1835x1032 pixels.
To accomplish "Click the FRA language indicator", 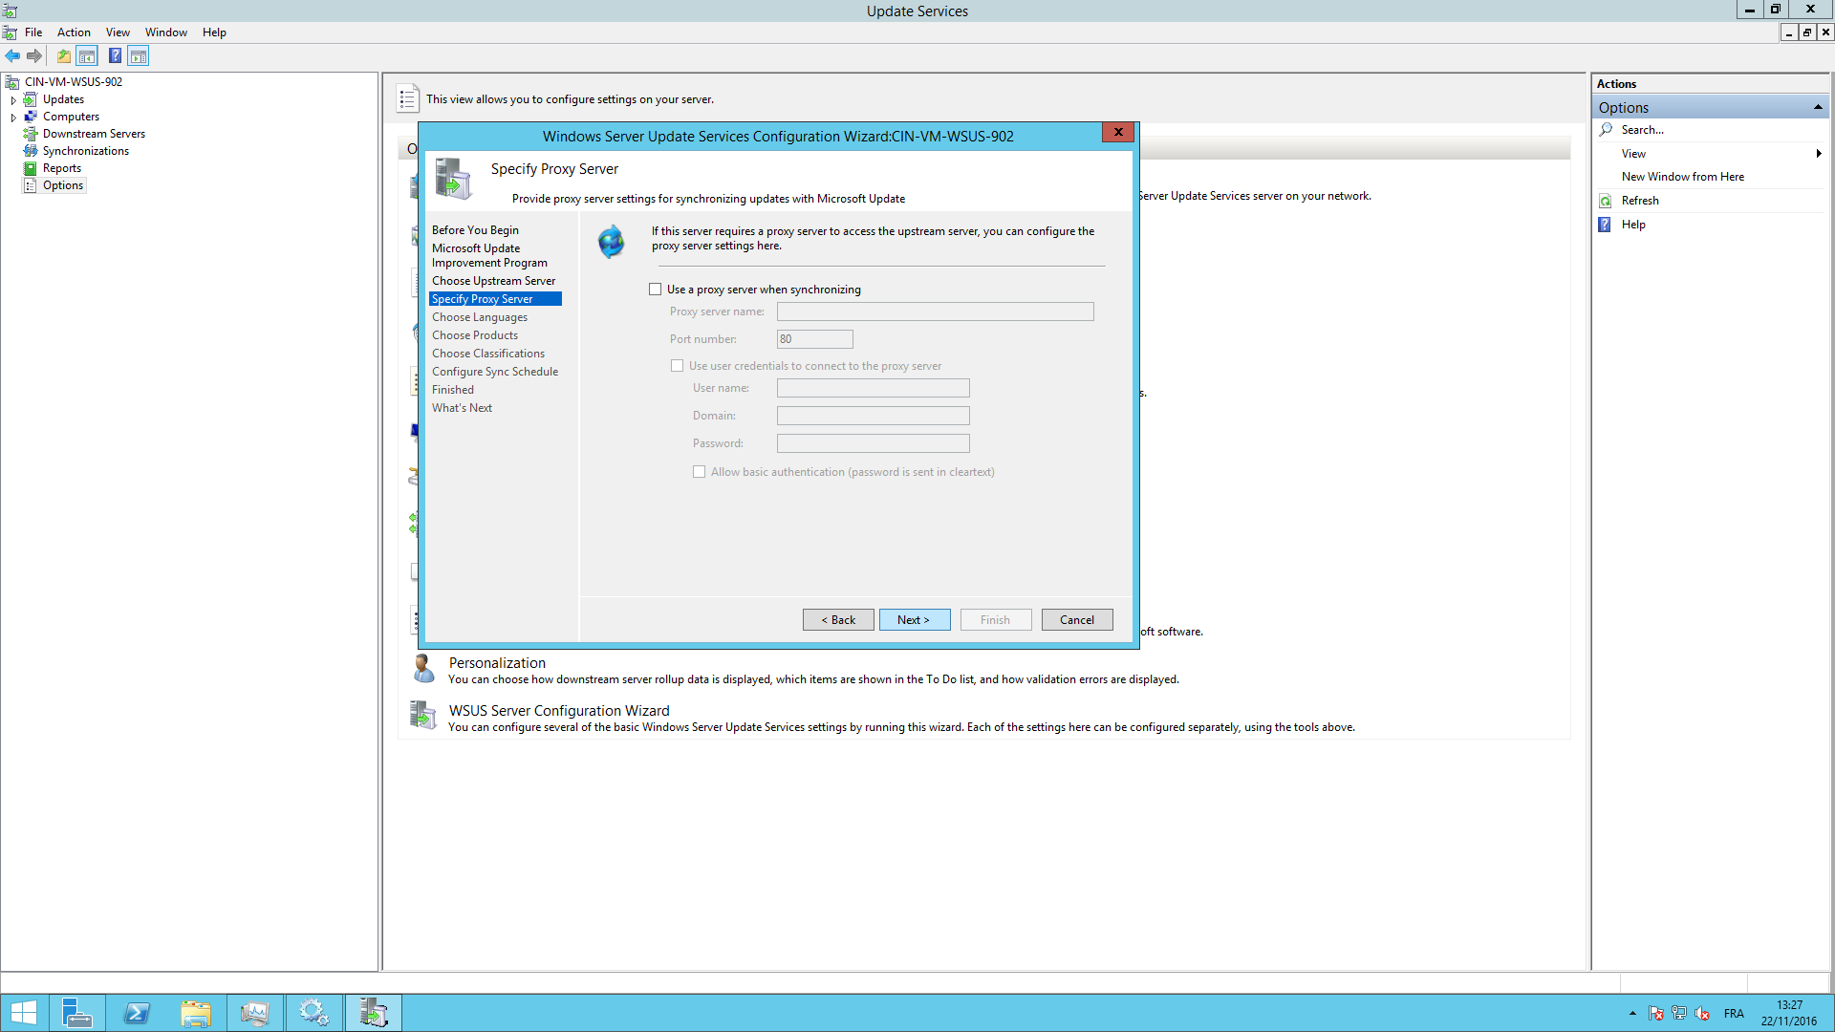I will click(1734, 1014).
